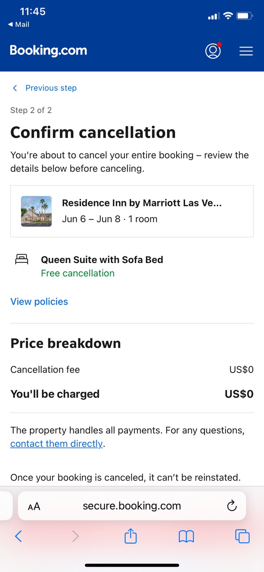Tap the Safari share icon
The width and height of the screenshot is (264, 572).
[x=130, y=537]
